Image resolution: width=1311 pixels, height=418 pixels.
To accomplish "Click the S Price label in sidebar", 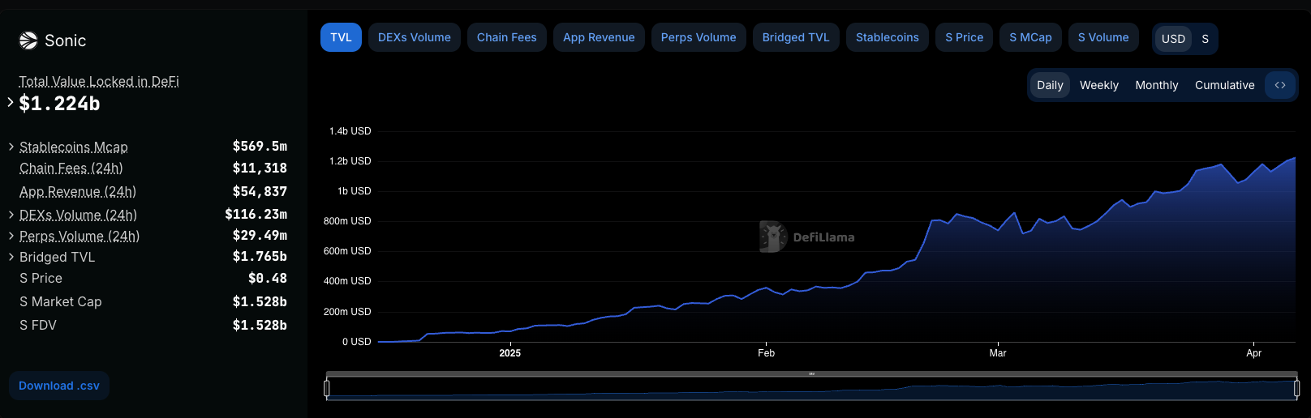I will [41, 278].
